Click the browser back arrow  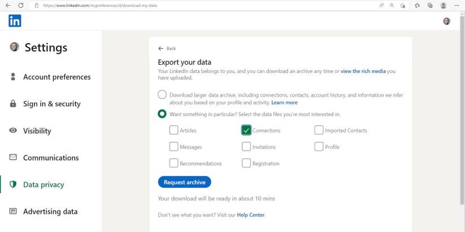(7, 5)
